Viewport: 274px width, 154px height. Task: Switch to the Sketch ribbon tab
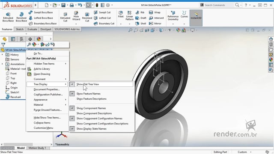tap(20, 29)
